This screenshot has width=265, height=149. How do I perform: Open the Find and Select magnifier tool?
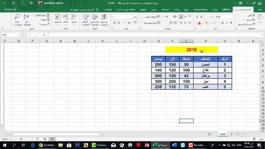point(17,20)
